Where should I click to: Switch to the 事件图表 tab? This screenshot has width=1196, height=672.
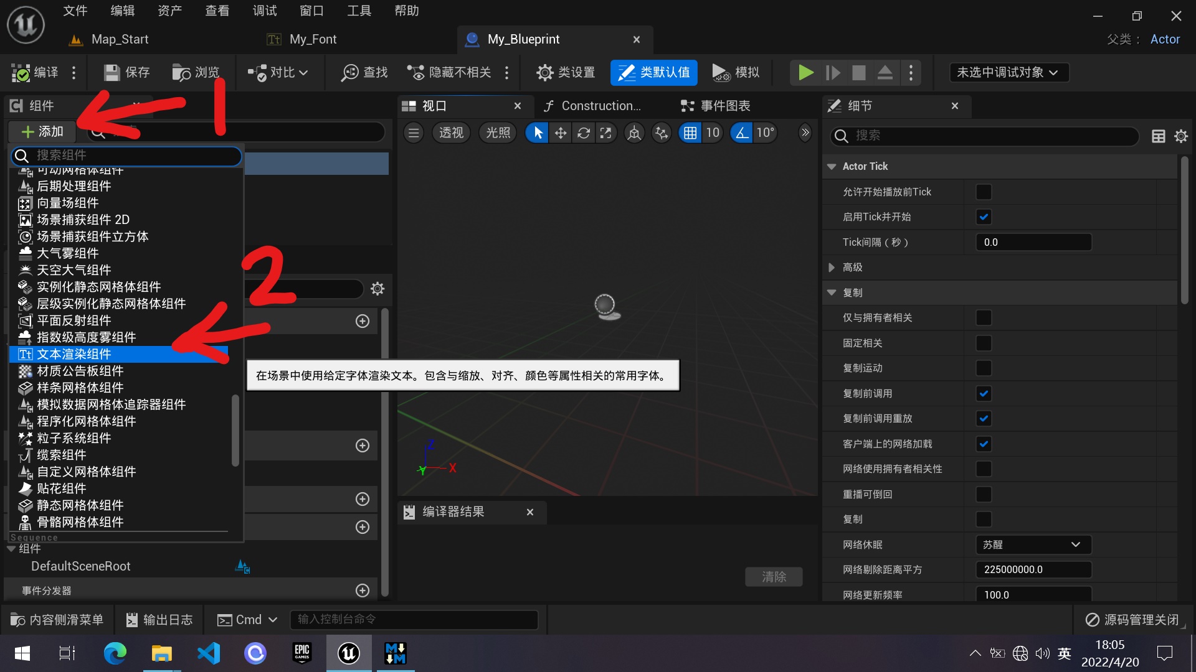(724, 105)
